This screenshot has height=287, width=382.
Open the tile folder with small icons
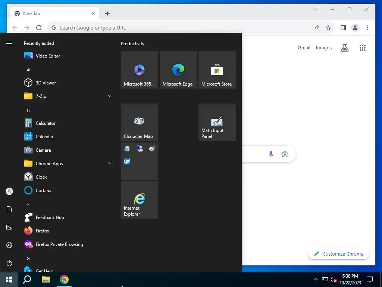click(x=140, y=161)
